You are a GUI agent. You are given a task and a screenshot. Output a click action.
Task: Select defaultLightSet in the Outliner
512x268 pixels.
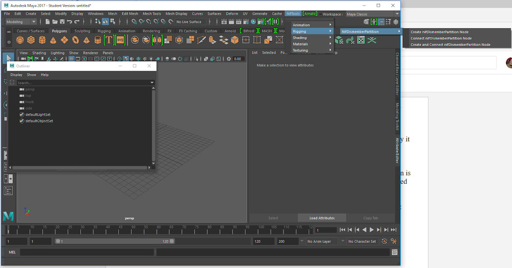(x=38, y=115)
